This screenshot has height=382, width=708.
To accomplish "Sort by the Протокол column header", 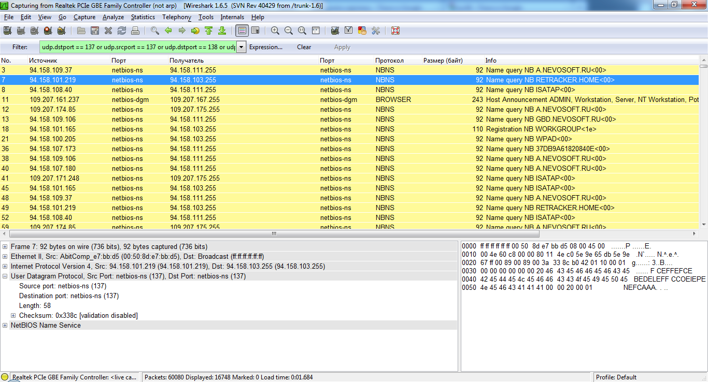I will coord(398,61).
